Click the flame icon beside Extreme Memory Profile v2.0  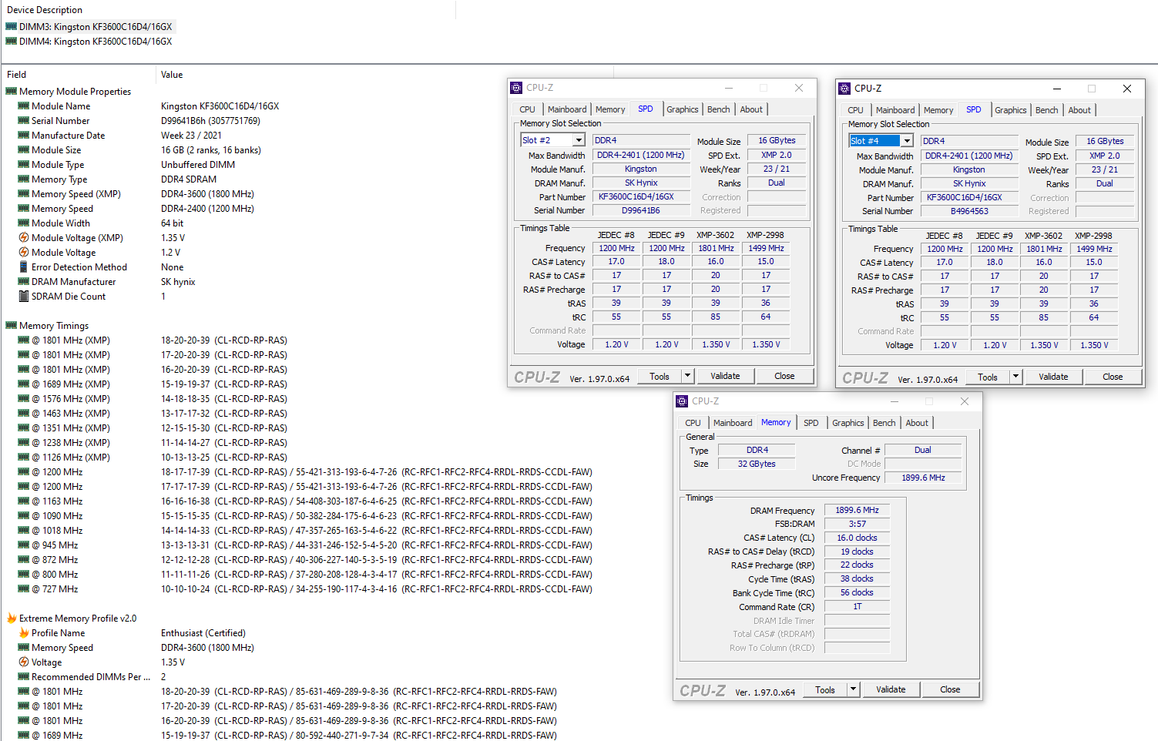tap(12, 618)
